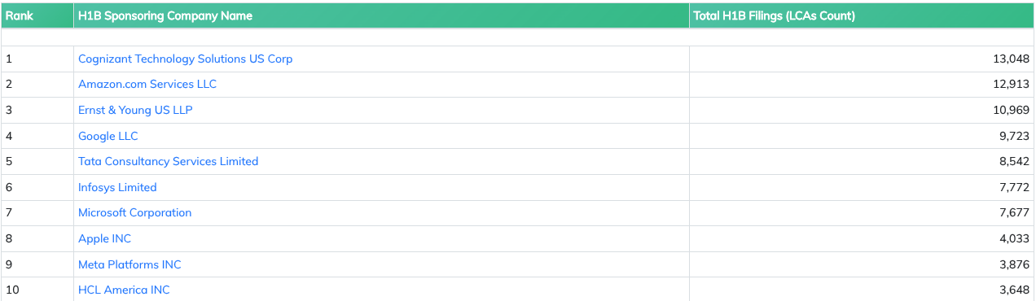Open the Microsoft Corporation link
The image size is (1036, 301).
click(134, 212)
